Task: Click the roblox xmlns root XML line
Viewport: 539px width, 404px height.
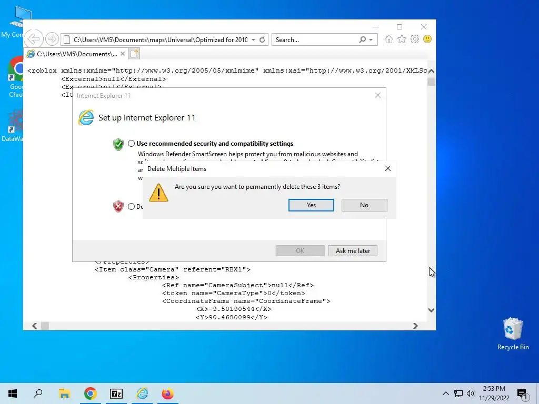Action: click(227, 70)
